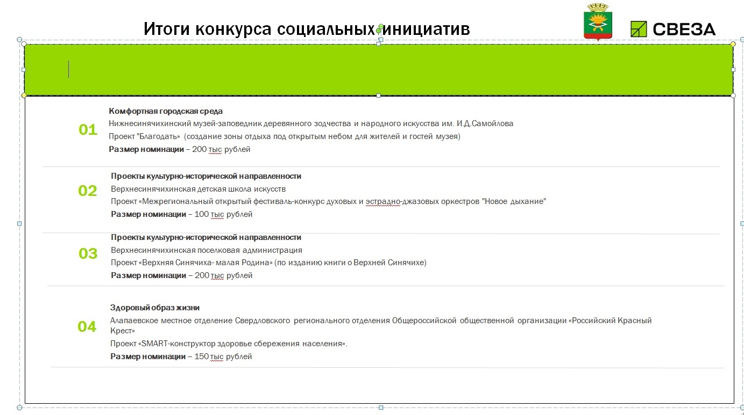744x415 pixels.
Task: Grab the yellow adjustment handle at rectangle's top-right corner
Action: pyautogui.click(x=733, y=43)
